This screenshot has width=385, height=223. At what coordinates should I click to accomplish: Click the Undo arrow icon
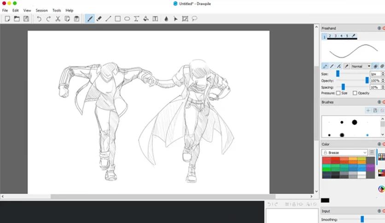click(39, 19)
